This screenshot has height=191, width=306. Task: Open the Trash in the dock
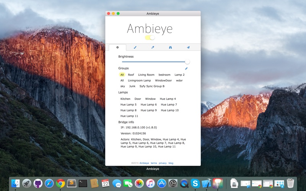pyautogui.click(x=290, y=183)
